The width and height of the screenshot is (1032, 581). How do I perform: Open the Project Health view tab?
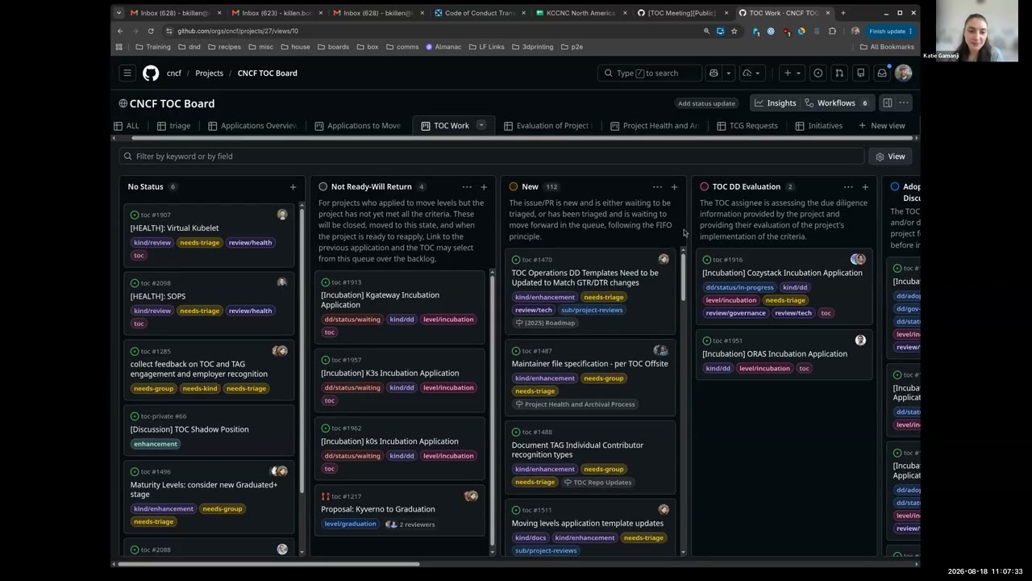[655, 126]
